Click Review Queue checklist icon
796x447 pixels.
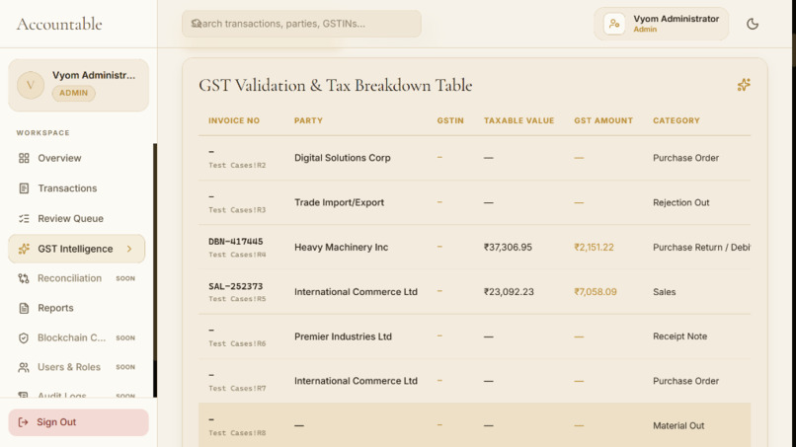click(24, 219)
